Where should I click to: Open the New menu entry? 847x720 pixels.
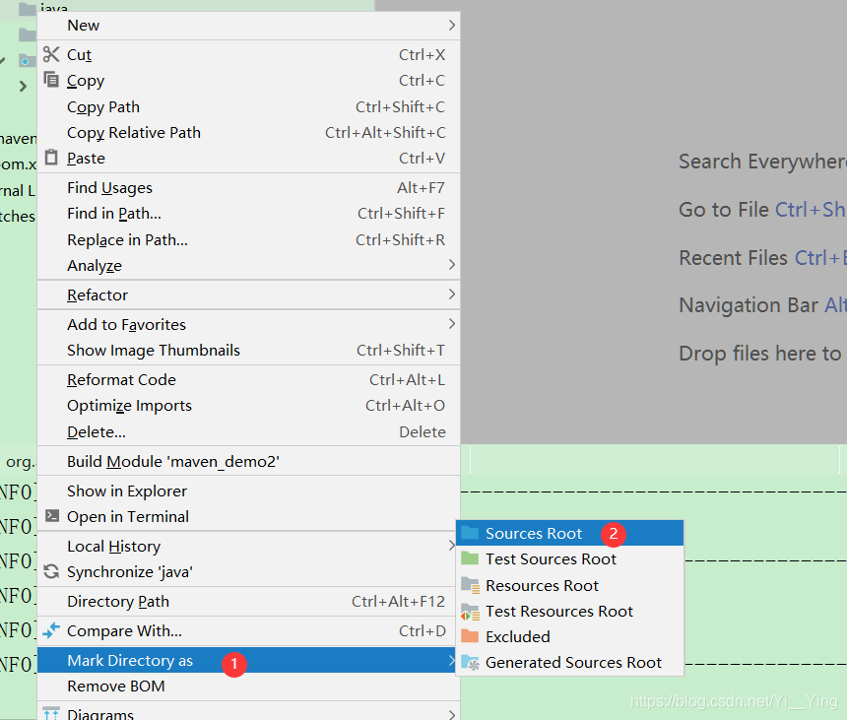click(x=248, y=26)
